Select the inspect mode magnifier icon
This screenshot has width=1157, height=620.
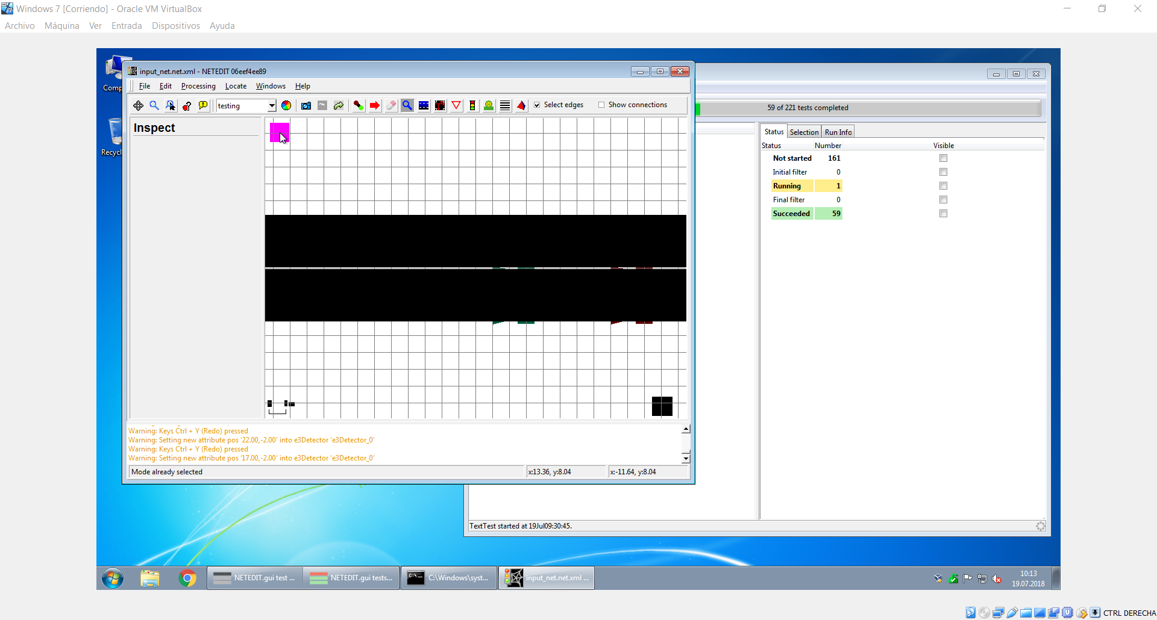tap(407, 106)
